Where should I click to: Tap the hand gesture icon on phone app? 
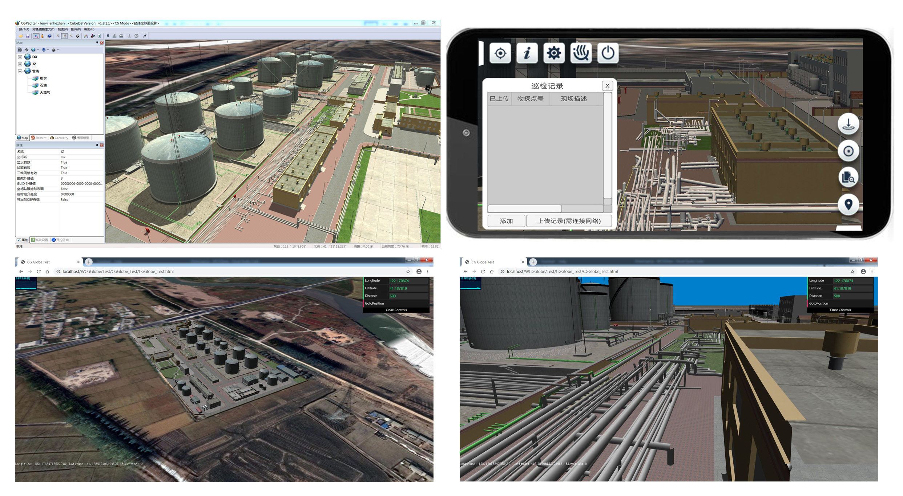(x=581, y=53)
